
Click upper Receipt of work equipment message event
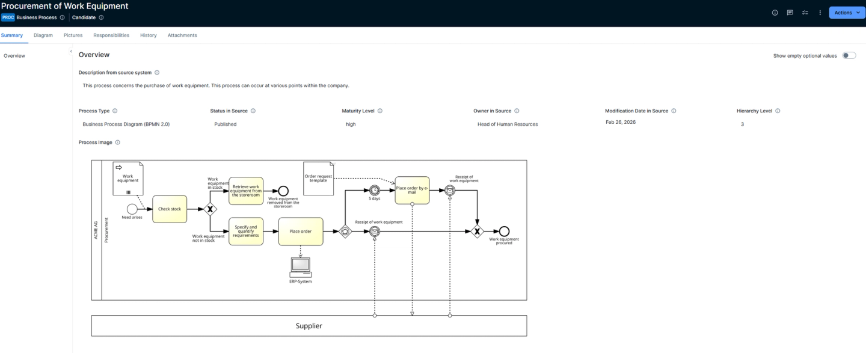(x=449, y=190)
